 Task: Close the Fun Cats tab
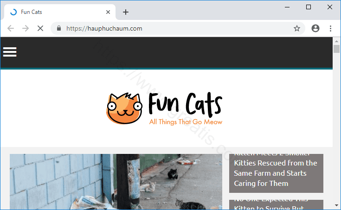[108, 12]
